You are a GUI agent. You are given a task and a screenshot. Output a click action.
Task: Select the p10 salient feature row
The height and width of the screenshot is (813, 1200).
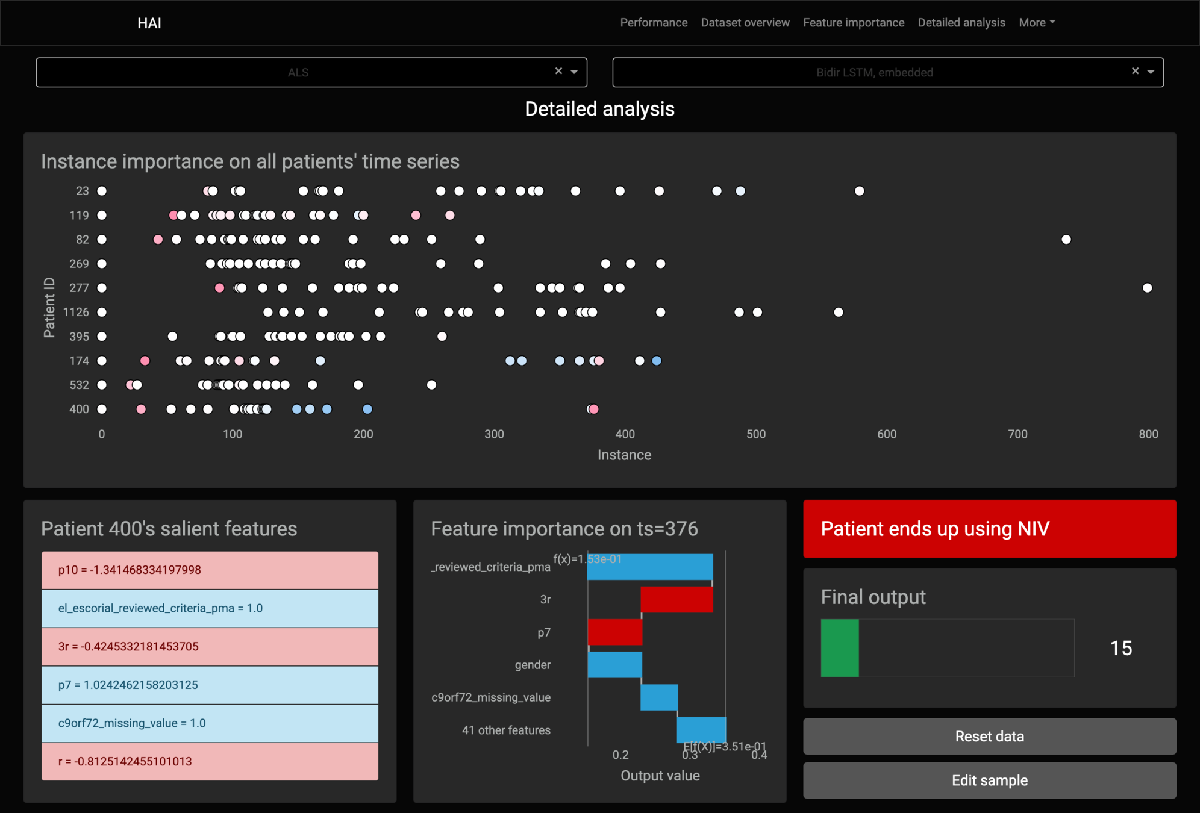pos(210,570)
